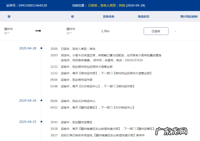This screenshot has height=141, width=200.
Task: Click the 2020-04-28 date label
Action: pyautogui.click(x=28, y=48)
